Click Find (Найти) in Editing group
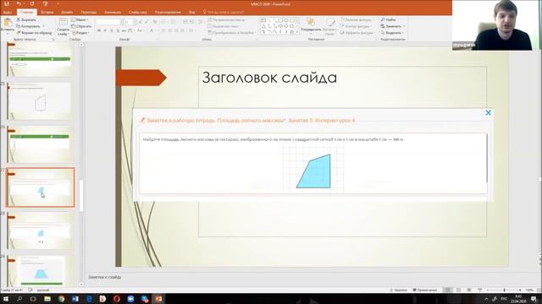This screenshot has width=542, height=304. (x=388, y=20)
